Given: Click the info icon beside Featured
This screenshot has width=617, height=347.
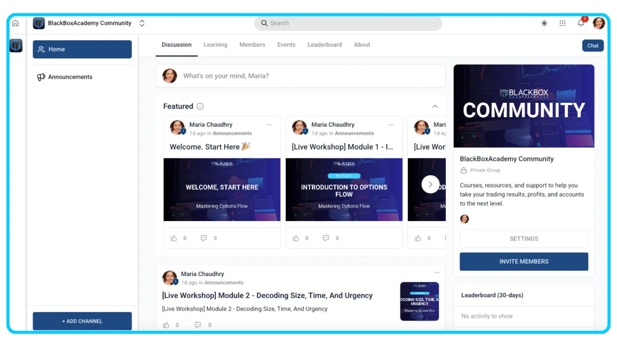Looking at the screenshot, I should (200, 106).
